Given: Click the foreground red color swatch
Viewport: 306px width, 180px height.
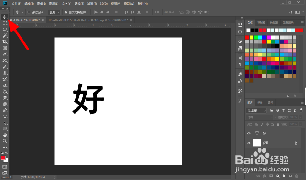Looking at the screenshot, I should (3, 158).
